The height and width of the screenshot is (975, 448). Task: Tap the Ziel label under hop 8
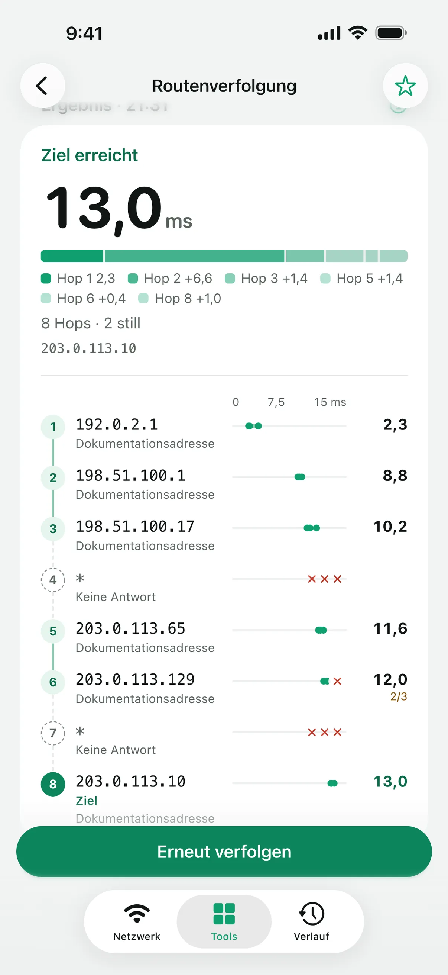pos(87,801)
